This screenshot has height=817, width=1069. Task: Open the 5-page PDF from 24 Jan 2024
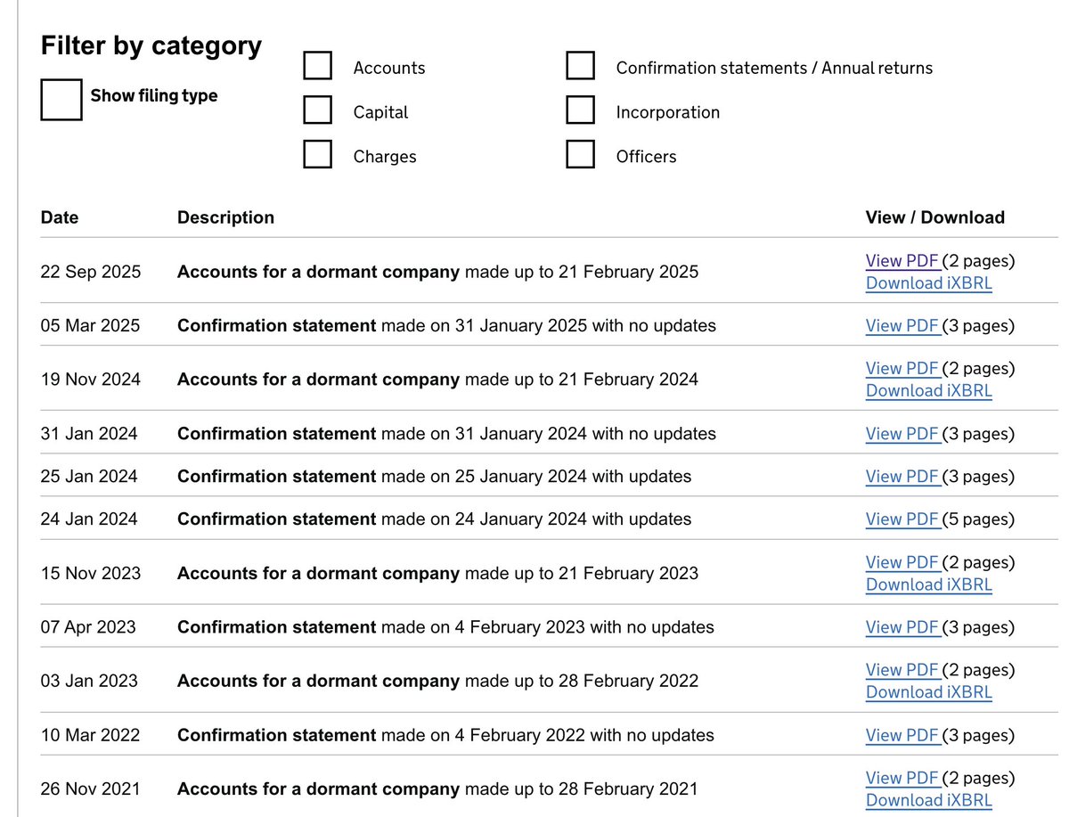tap(902, 519)
